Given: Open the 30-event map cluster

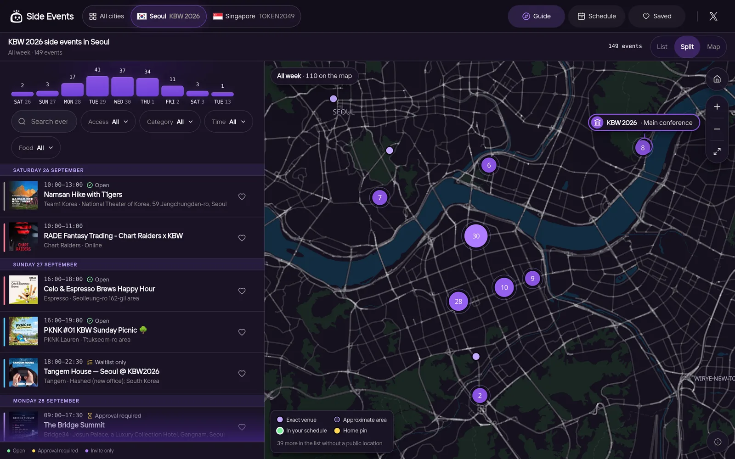Looking at the screenshot, I should (x=476, y=236).
